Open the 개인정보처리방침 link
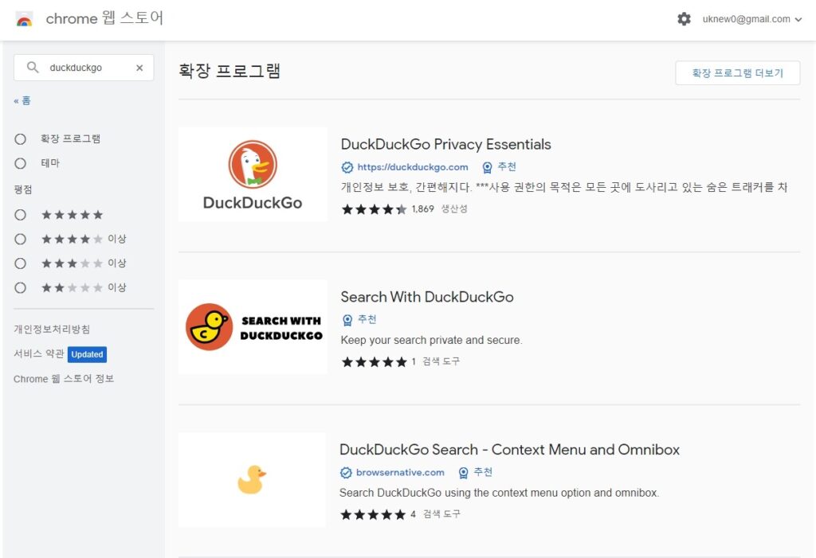Image resolution: width=816 pixels, height=558 pixels. coord(52,329)
